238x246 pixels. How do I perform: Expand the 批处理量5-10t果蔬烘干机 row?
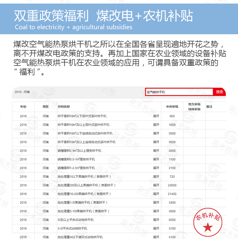coord(156,211)
